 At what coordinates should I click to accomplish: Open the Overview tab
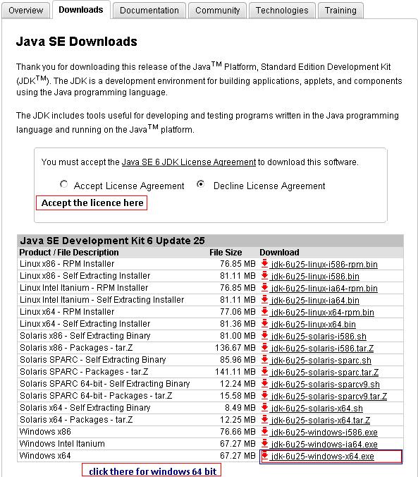coord(26,11)
